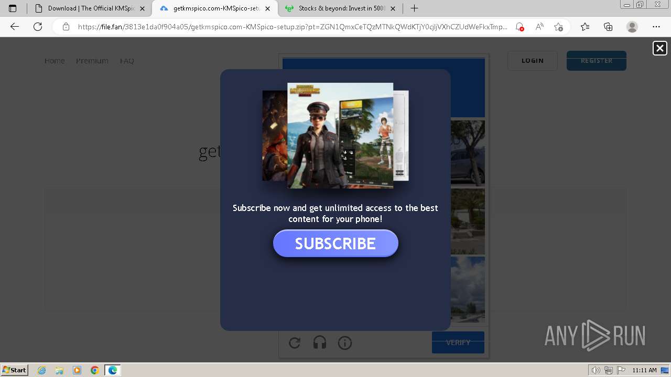
Task: Open the Home link in site navigation
Action: tap(55, 61)
